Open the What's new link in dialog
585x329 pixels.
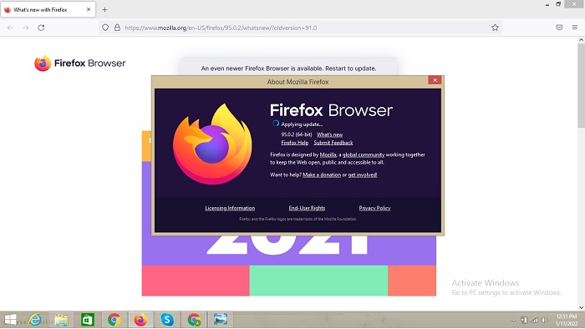[329, 134]
